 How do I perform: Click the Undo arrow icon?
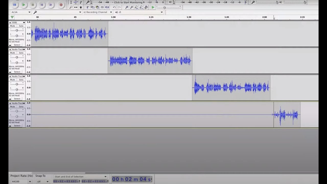pos(114,7)
